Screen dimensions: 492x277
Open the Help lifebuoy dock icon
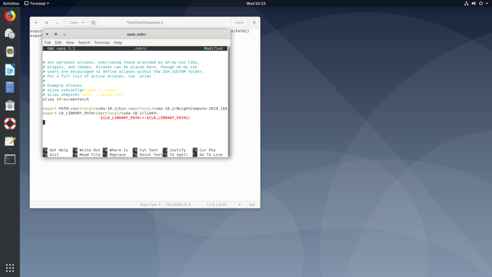pos(10,124)
